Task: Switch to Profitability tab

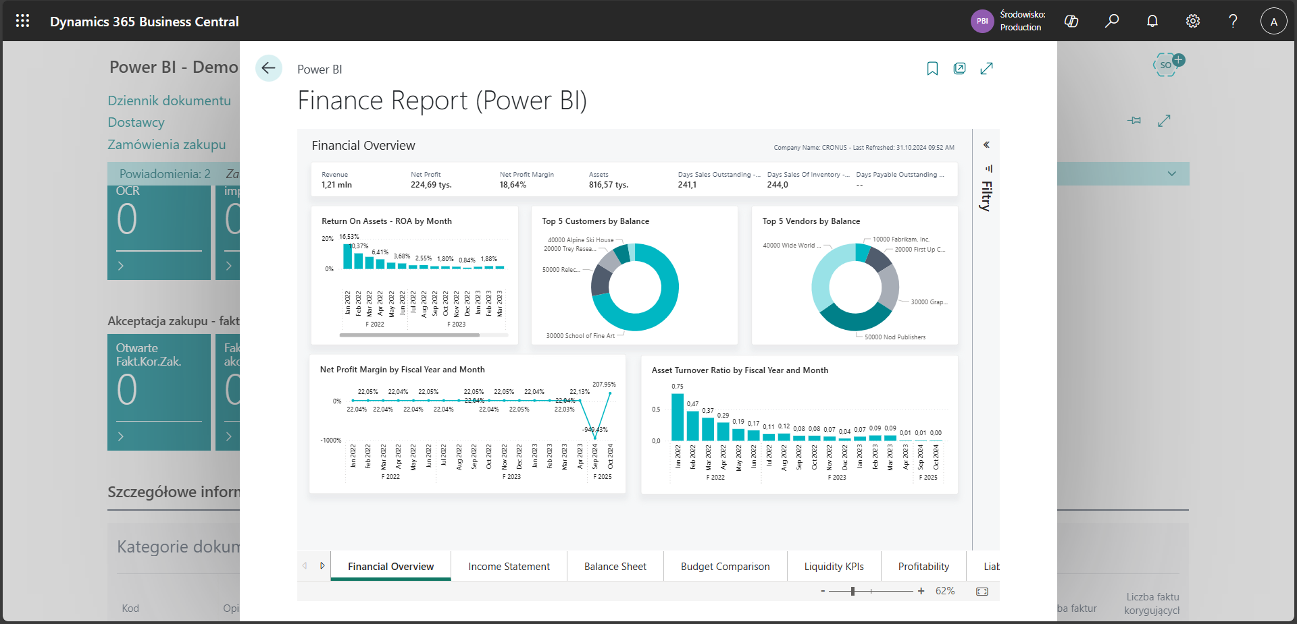Action: (x=923, y=566)
